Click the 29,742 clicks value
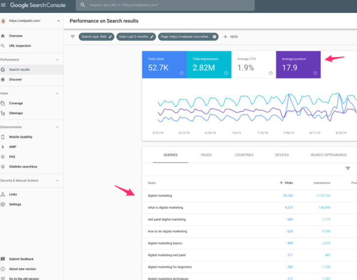Image resolution: width=357 pixels, height=280 pixels. pos(288,196)
